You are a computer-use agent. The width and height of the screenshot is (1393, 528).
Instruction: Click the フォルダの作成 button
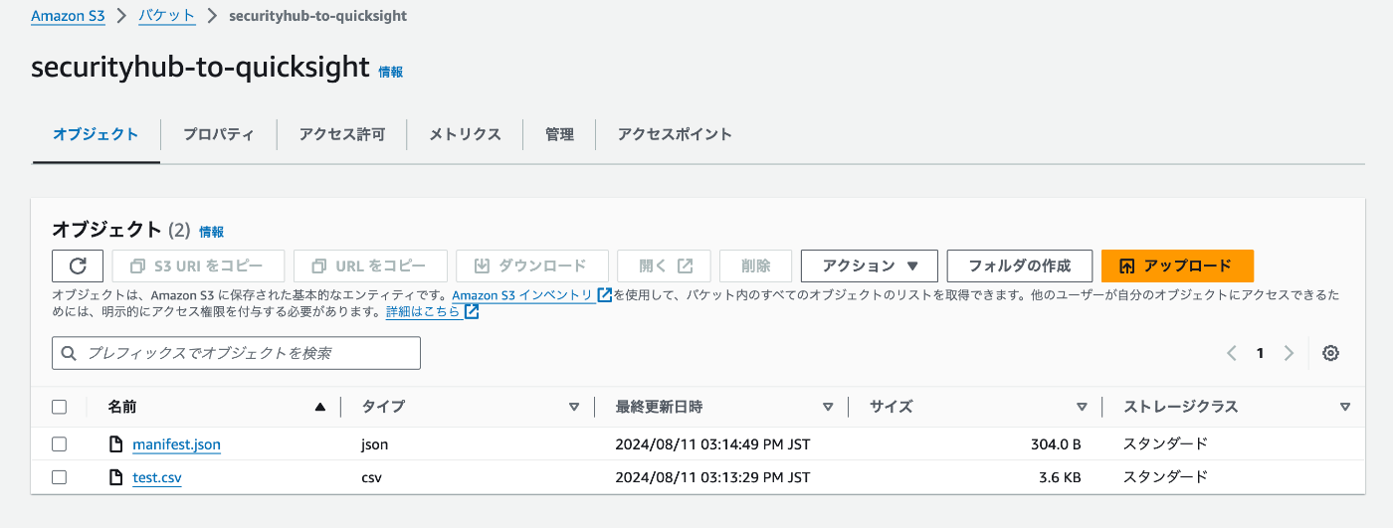1019,265
